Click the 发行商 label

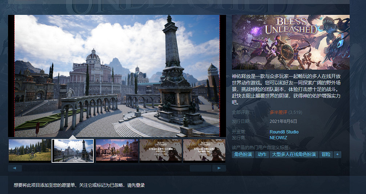click(239, 138)
